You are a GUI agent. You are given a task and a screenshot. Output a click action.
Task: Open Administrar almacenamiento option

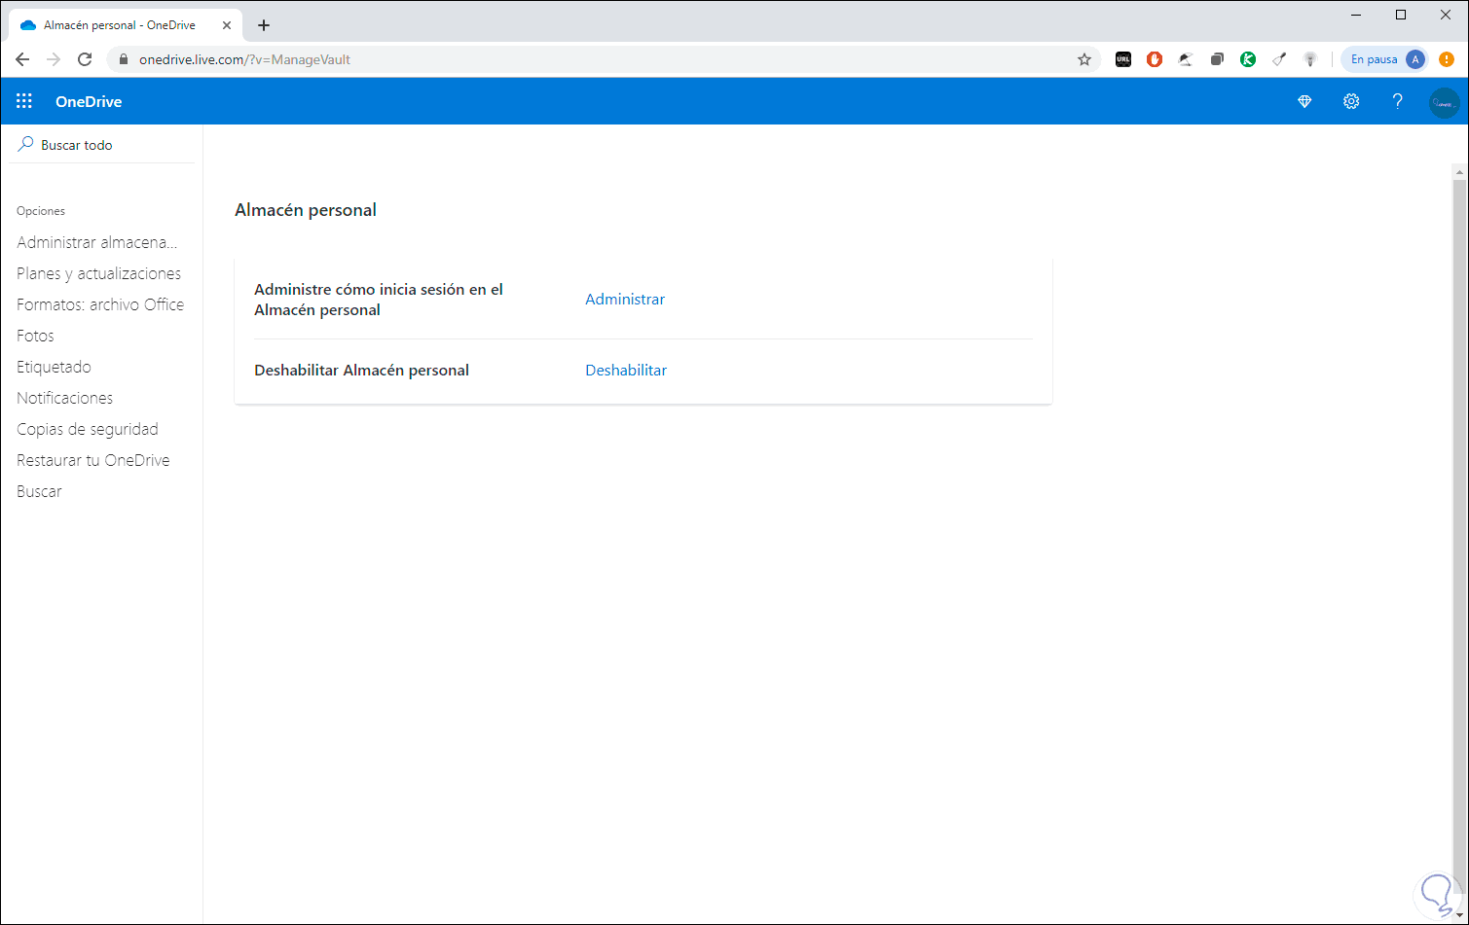pos(97,242)
